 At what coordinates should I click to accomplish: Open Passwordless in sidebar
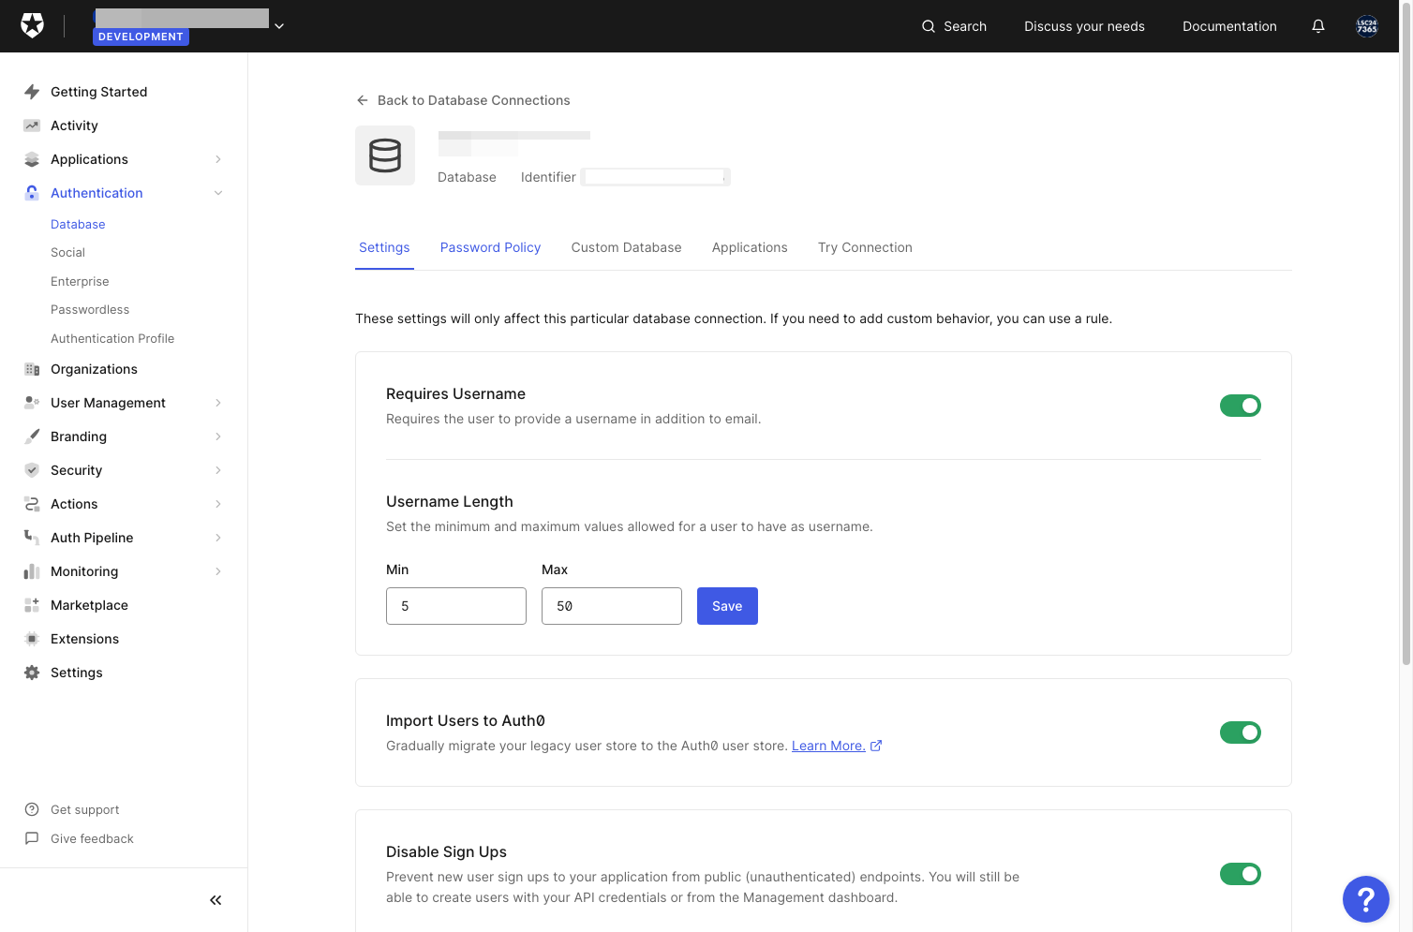[90, 310]
